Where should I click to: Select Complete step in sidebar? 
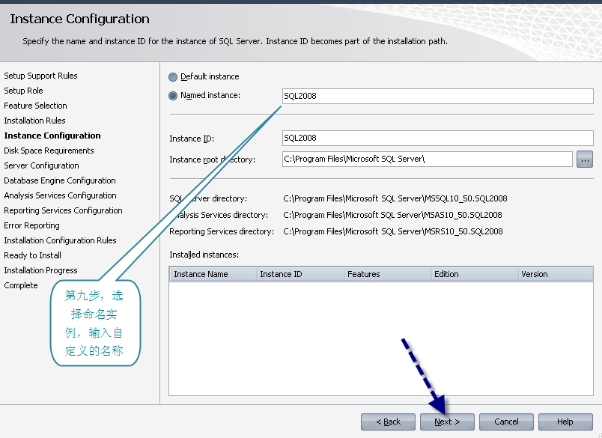(21, 285)
